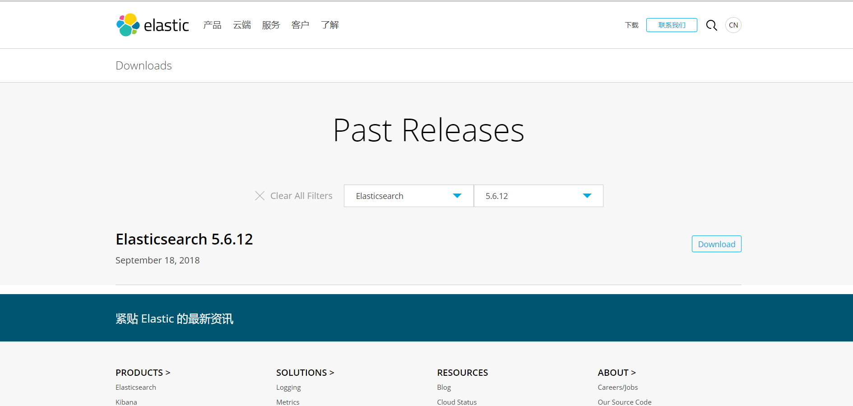The width and height of the screenshot is (853, 406).
Task: Open the 联系我们 contact button
Action: click(672, 25)
